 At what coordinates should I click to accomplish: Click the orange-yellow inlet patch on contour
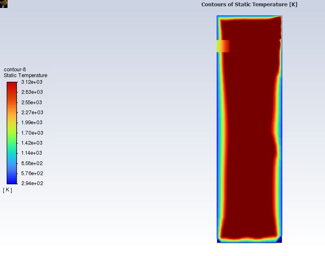223,46
